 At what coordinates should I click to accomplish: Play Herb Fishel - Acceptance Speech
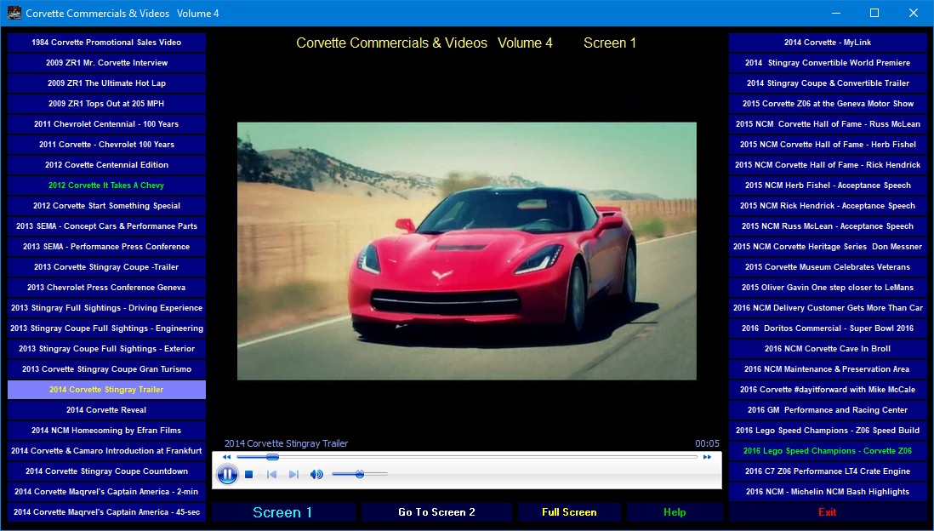(828, 186)
